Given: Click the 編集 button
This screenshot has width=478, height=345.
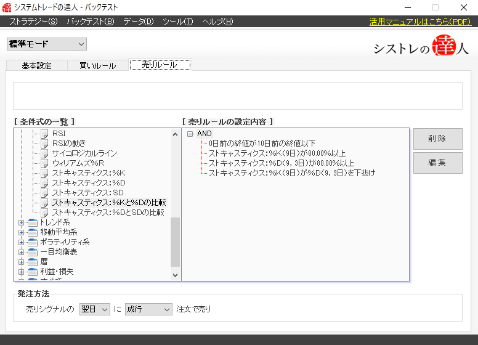Looking at the screenshot, I should [437, 163].
